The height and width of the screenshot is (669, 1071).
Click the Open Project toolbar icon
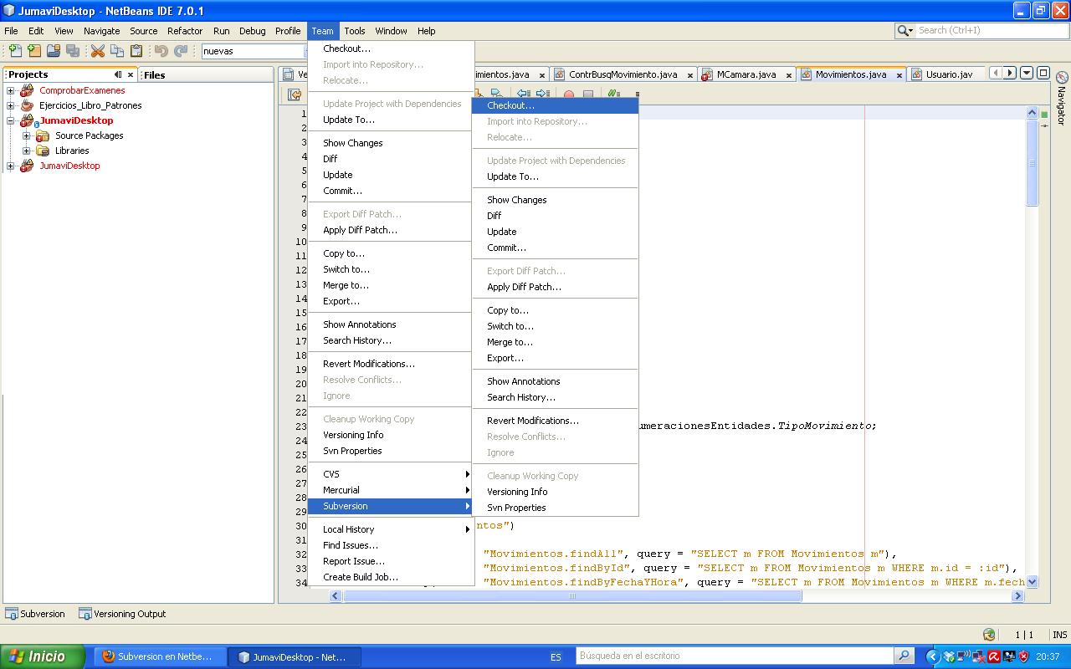[x=52, y=50]
